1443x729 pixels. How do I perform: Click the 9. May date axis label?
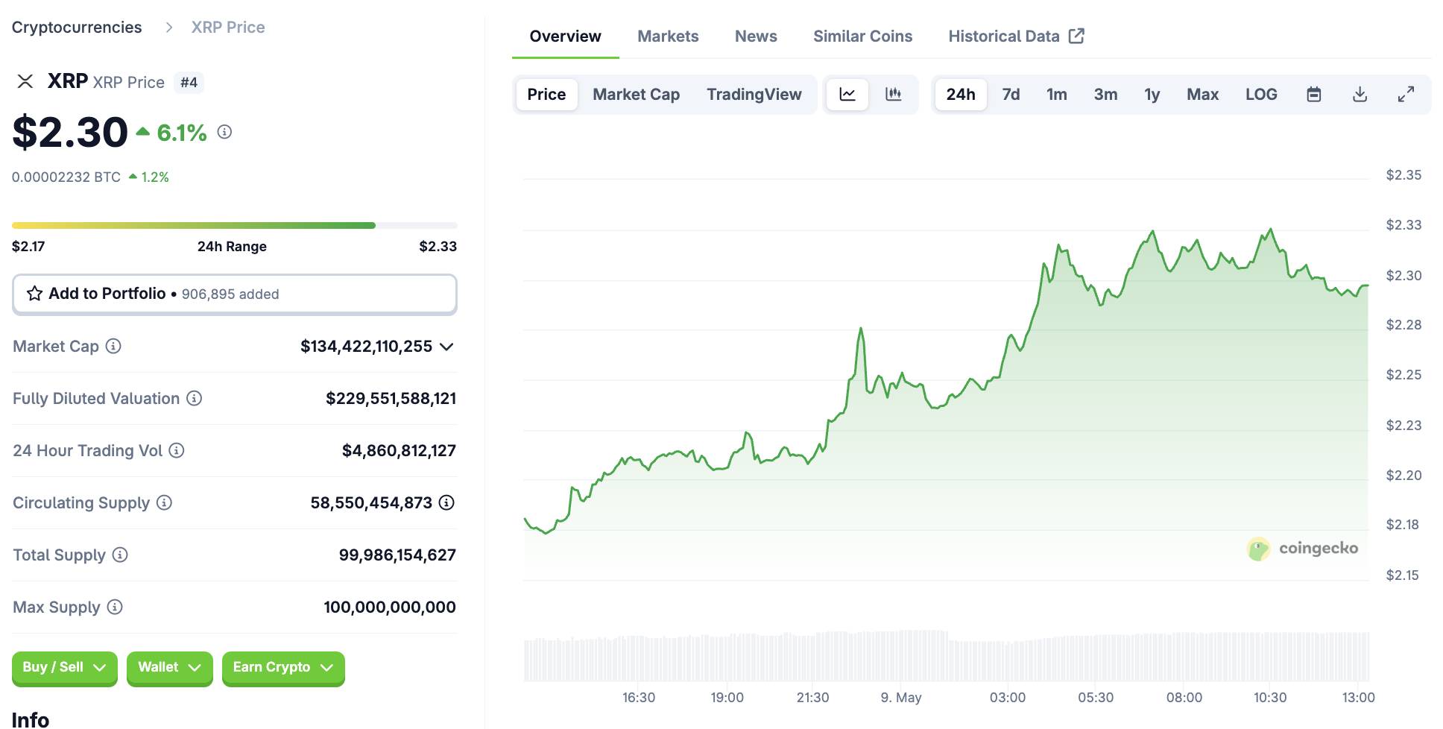click(x=900, y=698)
